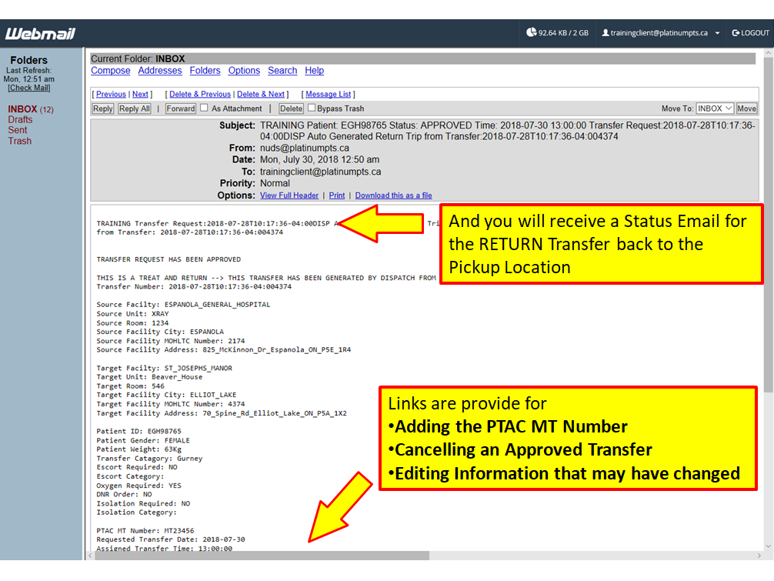Click the disk usage pie chart icon

(x=531, y=33)
